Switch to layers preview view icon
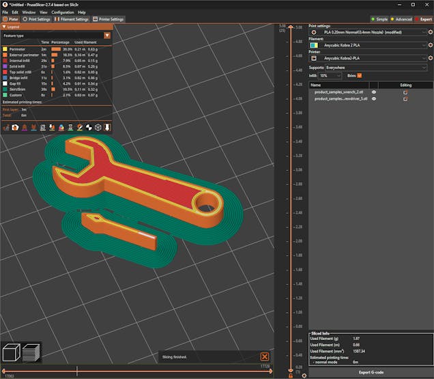 [x=31, y=352]
